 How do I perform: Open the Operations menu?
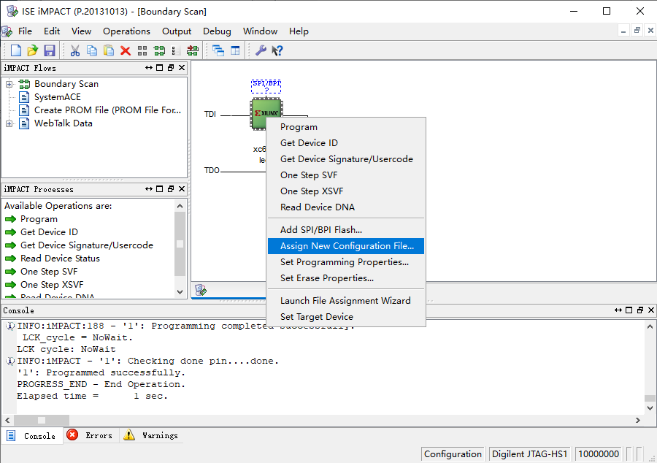[x=126, y=31]
